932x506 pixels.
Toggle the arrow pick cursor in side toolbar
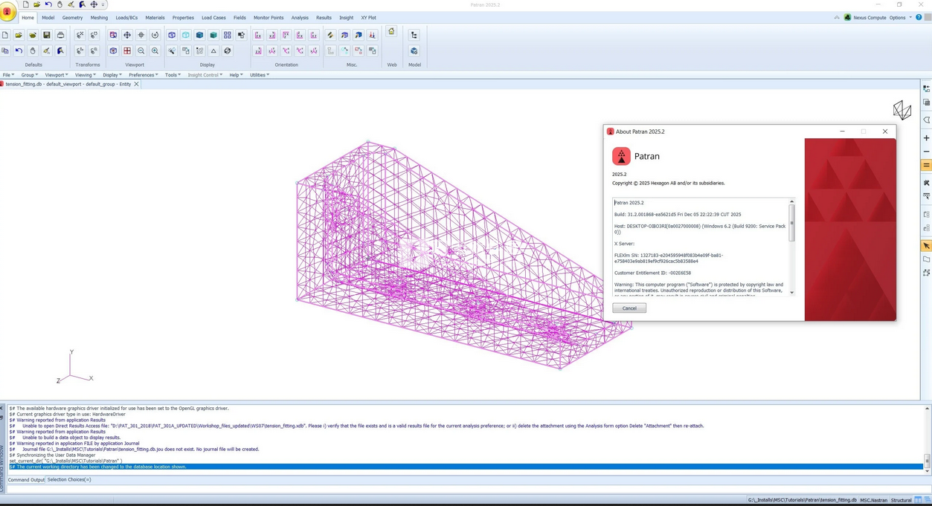(x=926, y=246)
